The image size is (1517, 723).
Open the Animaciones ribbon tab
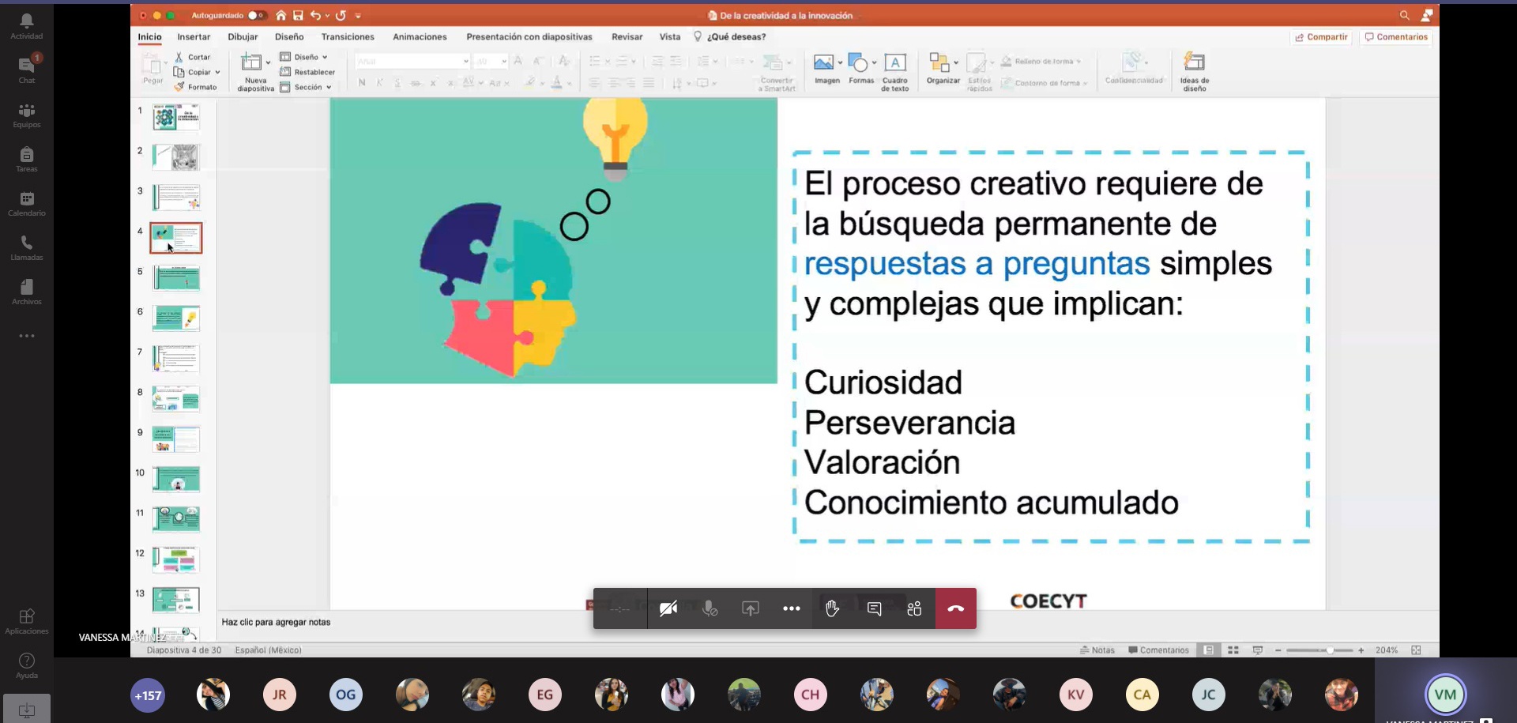tap(420, 37)
